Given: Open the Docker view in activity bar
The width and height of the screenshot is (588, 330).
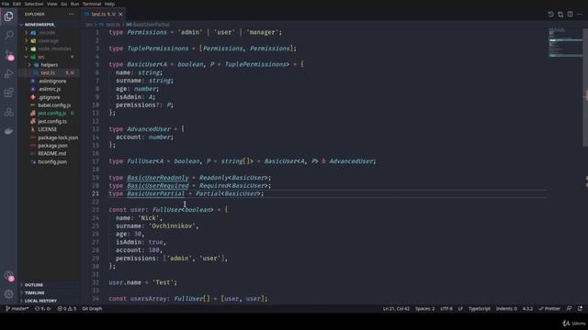Looking at the screenshot, I should coord(8,131).
